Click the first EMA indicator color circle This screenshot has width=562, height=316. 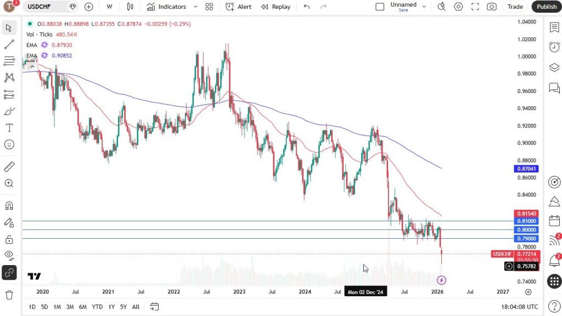pyautogui.click(x=44, y=45)
